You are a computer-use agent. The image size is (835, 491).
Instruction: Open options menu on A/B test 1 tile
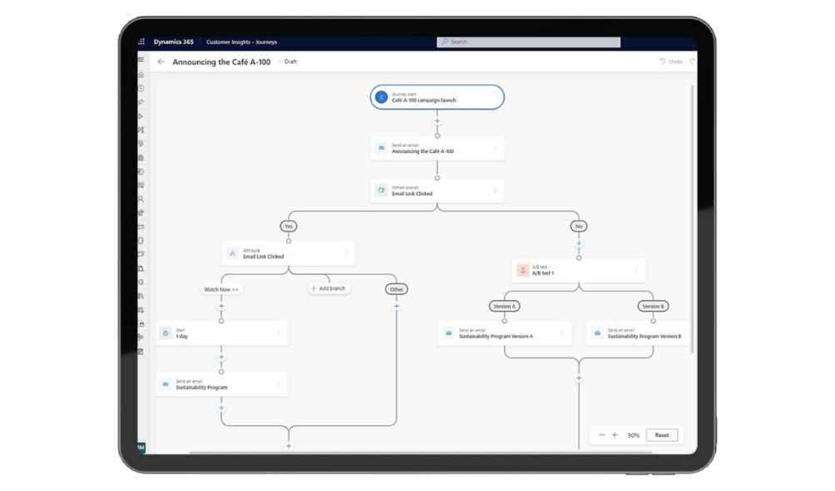(636, 270)
